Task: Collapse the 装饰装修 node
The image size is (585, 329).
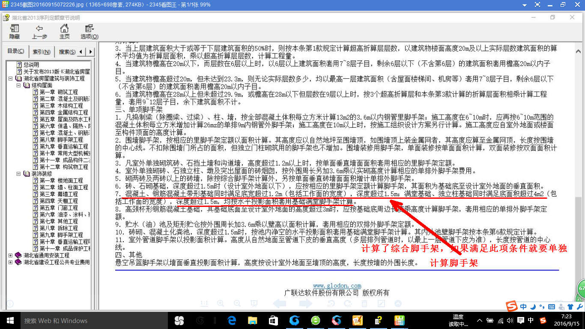Action: (x=18, y=174)
